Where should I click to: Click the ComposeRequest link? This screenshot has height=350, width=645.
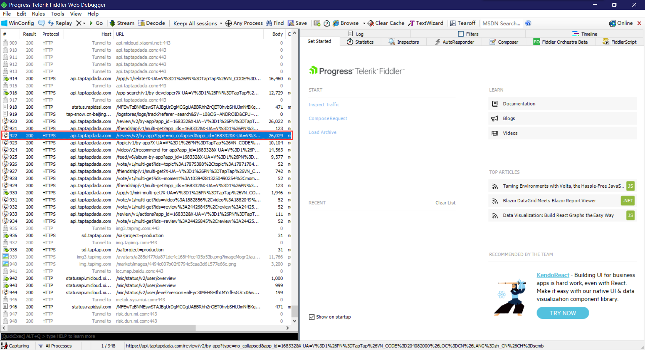tap(328, 118)
